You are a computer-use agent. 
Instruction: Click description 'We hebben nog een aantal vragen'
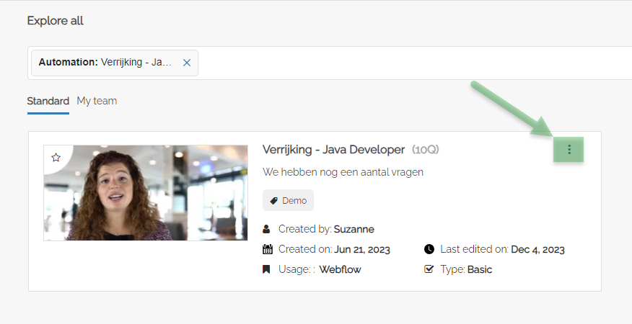click(343, 172)
